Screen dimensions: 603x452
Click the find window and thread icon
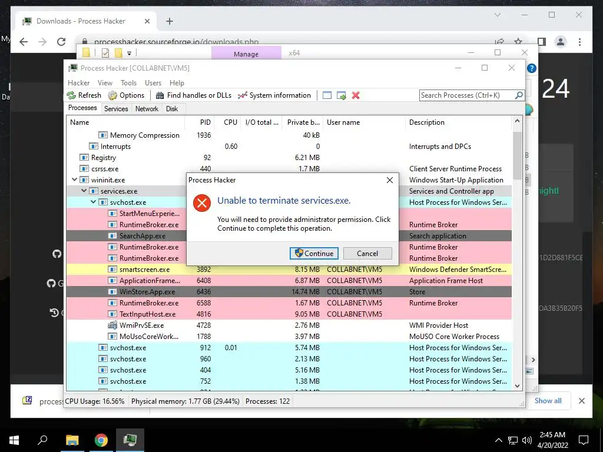click(341, 95)
